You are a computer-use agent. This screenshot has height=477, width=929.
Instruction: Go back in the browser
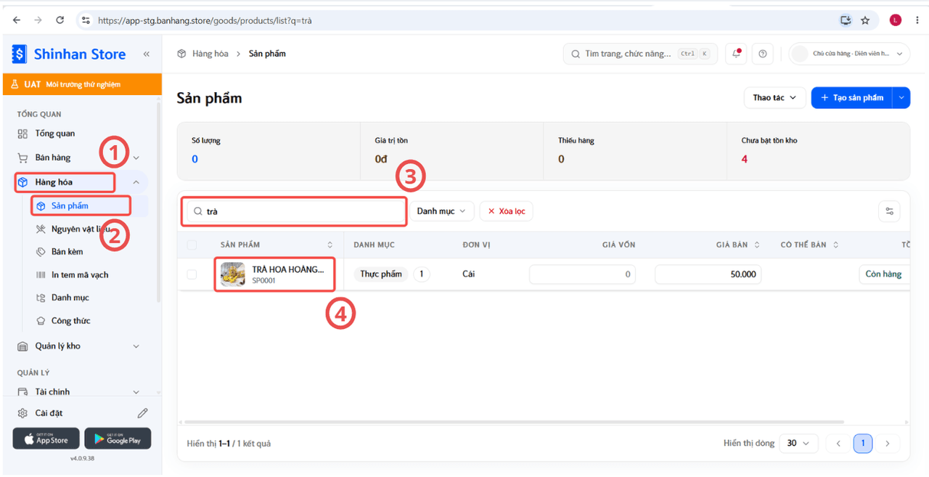click(x=17, y=20)
